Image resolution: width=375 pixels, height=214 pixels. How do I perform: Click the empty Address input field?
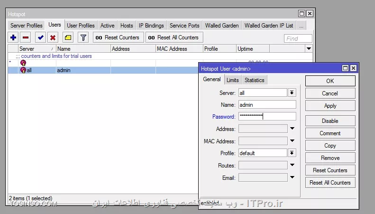[x=263, y=129]
